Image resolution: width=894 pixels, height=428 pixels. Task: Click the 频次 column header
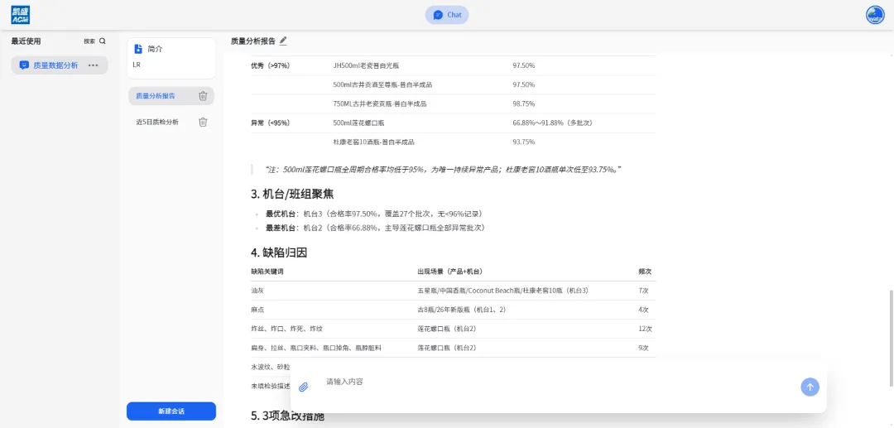point(645,272)
